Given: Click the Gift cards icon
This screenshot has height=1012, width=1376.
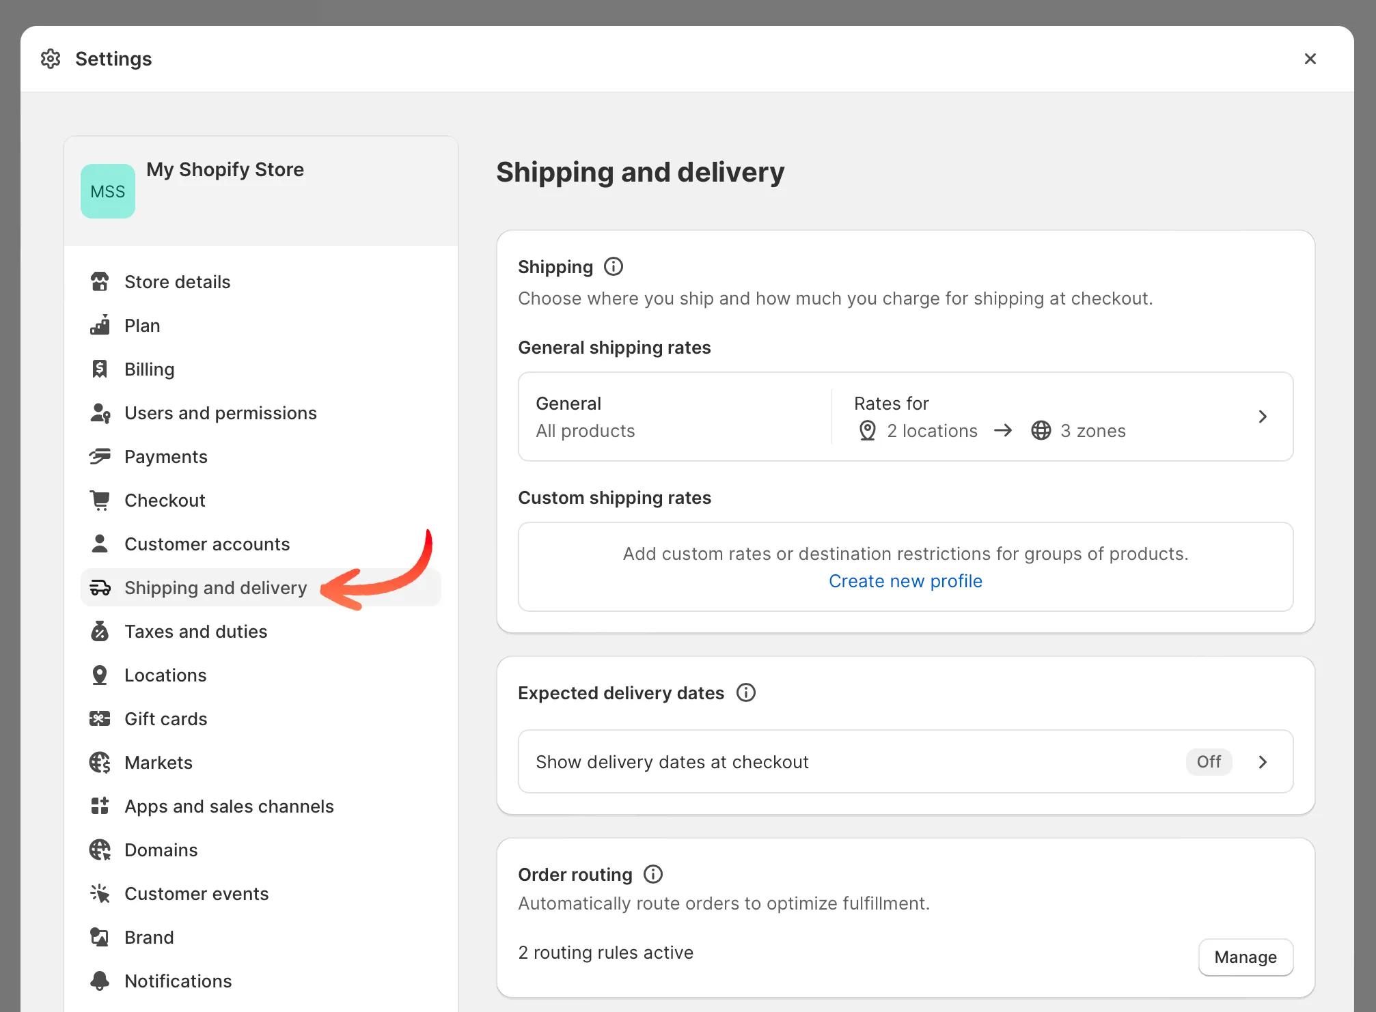Looking at the screenshot, I should 100,718.
